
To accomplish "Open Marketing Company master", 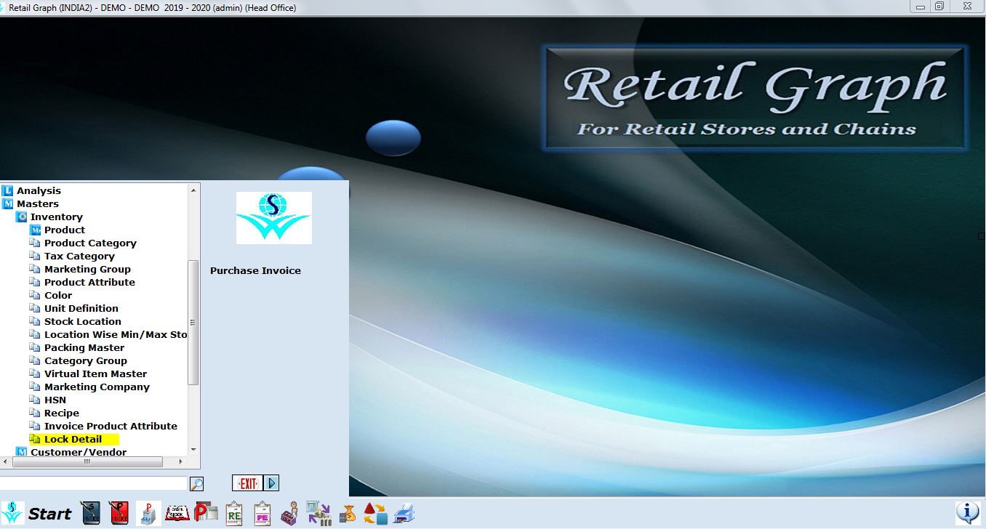I will coord(97,387).
